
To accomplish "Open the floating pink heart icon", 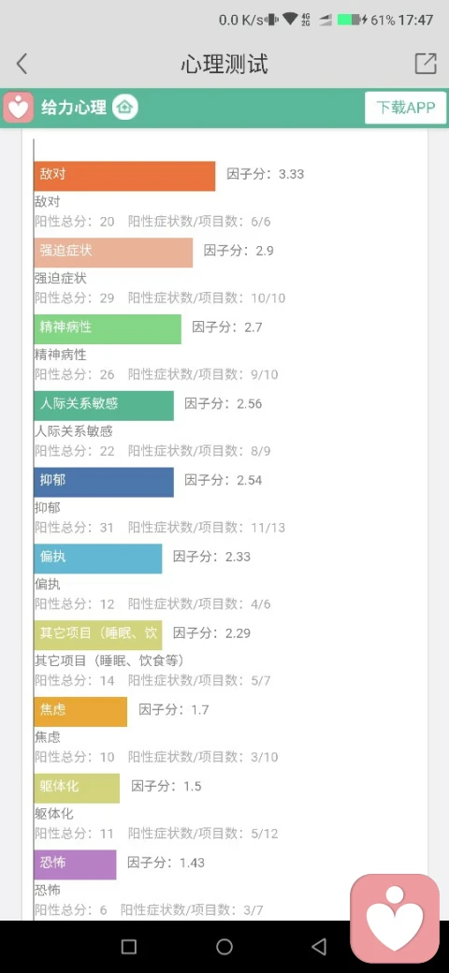I will 395,919.
